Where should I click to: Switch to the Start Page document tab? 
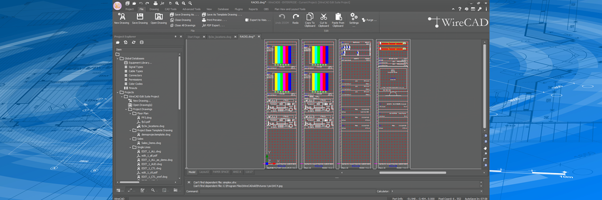point(193,37)
